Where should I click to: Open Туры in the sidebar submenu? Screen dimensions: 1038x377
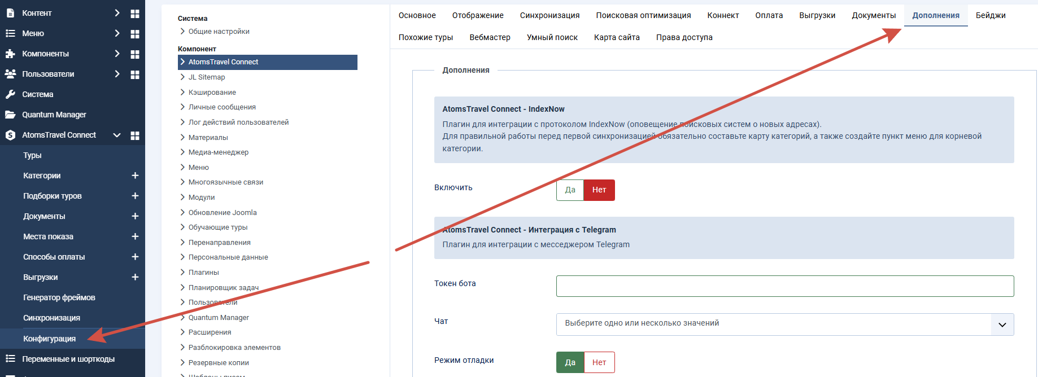(32, 155)
